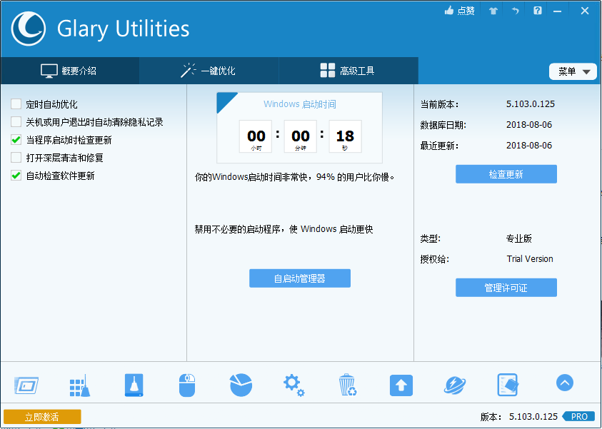The image size is (602, 429).
Task: Open the help question mark icon
Action: [538, 11]
